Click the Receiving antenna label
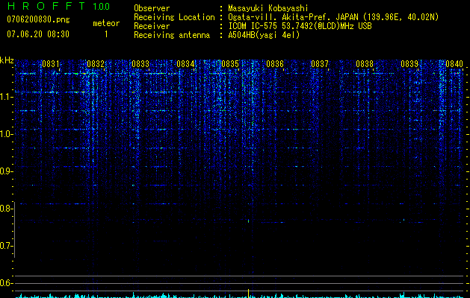The height and width of the screenshot is (298, 470). [x=172, y=35]
